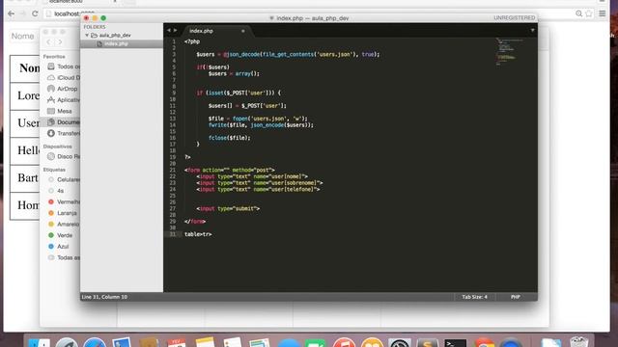Click the 'Hom' table cell in Chrome page
618x347 pixels.
coord(25,205)
